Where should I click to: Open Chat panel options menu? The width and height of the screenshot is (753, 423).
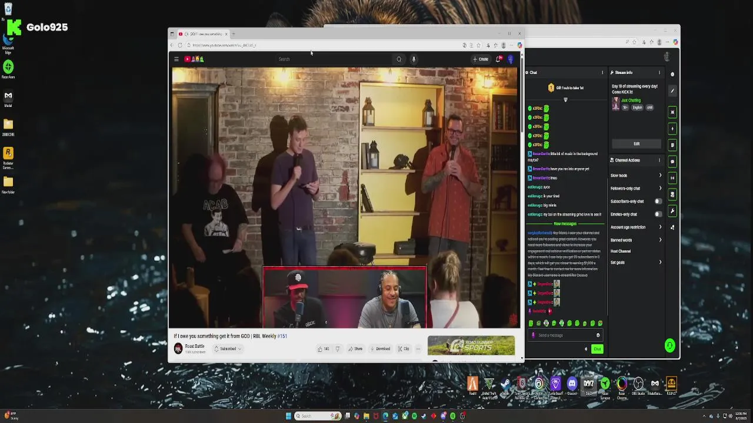pyautogui.click(x=602, y=73)
